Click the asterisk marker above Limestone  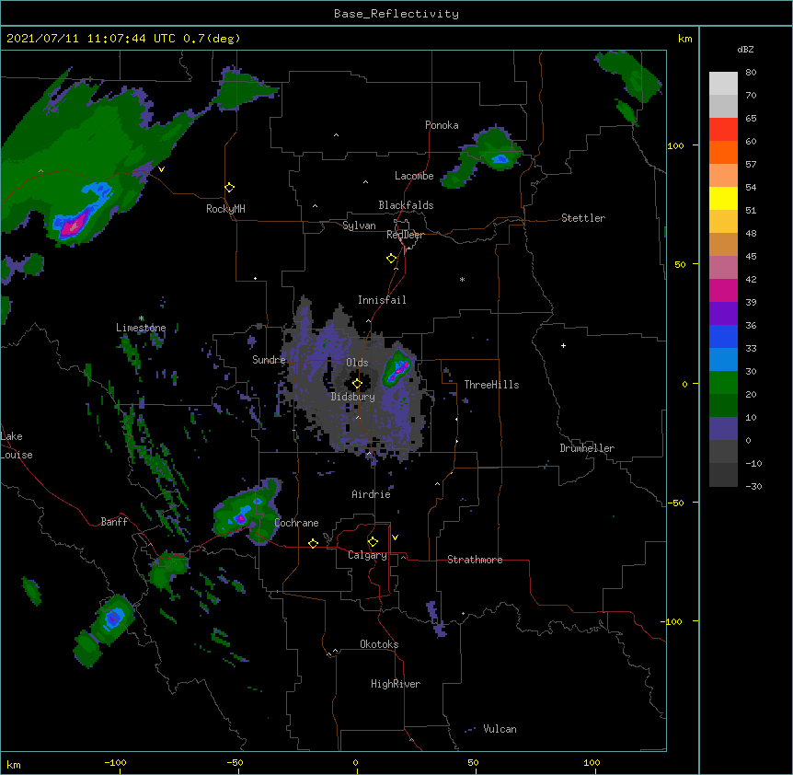(141, 318)
